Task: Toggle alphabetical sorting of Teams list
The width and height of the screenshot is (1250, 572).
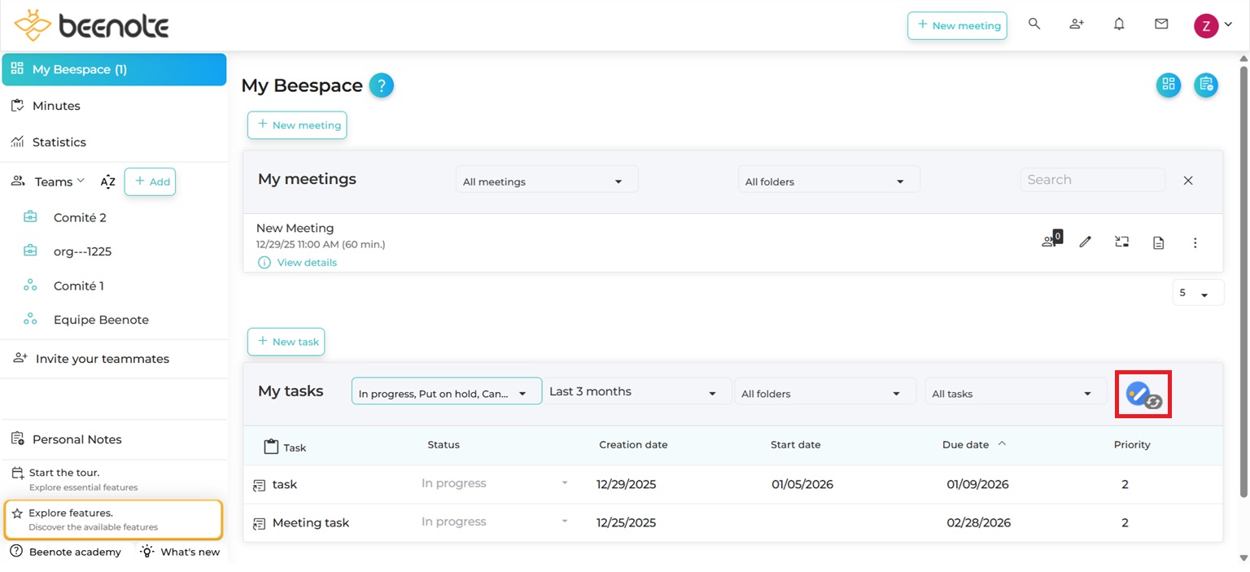Action: click(x=107, y=181)
